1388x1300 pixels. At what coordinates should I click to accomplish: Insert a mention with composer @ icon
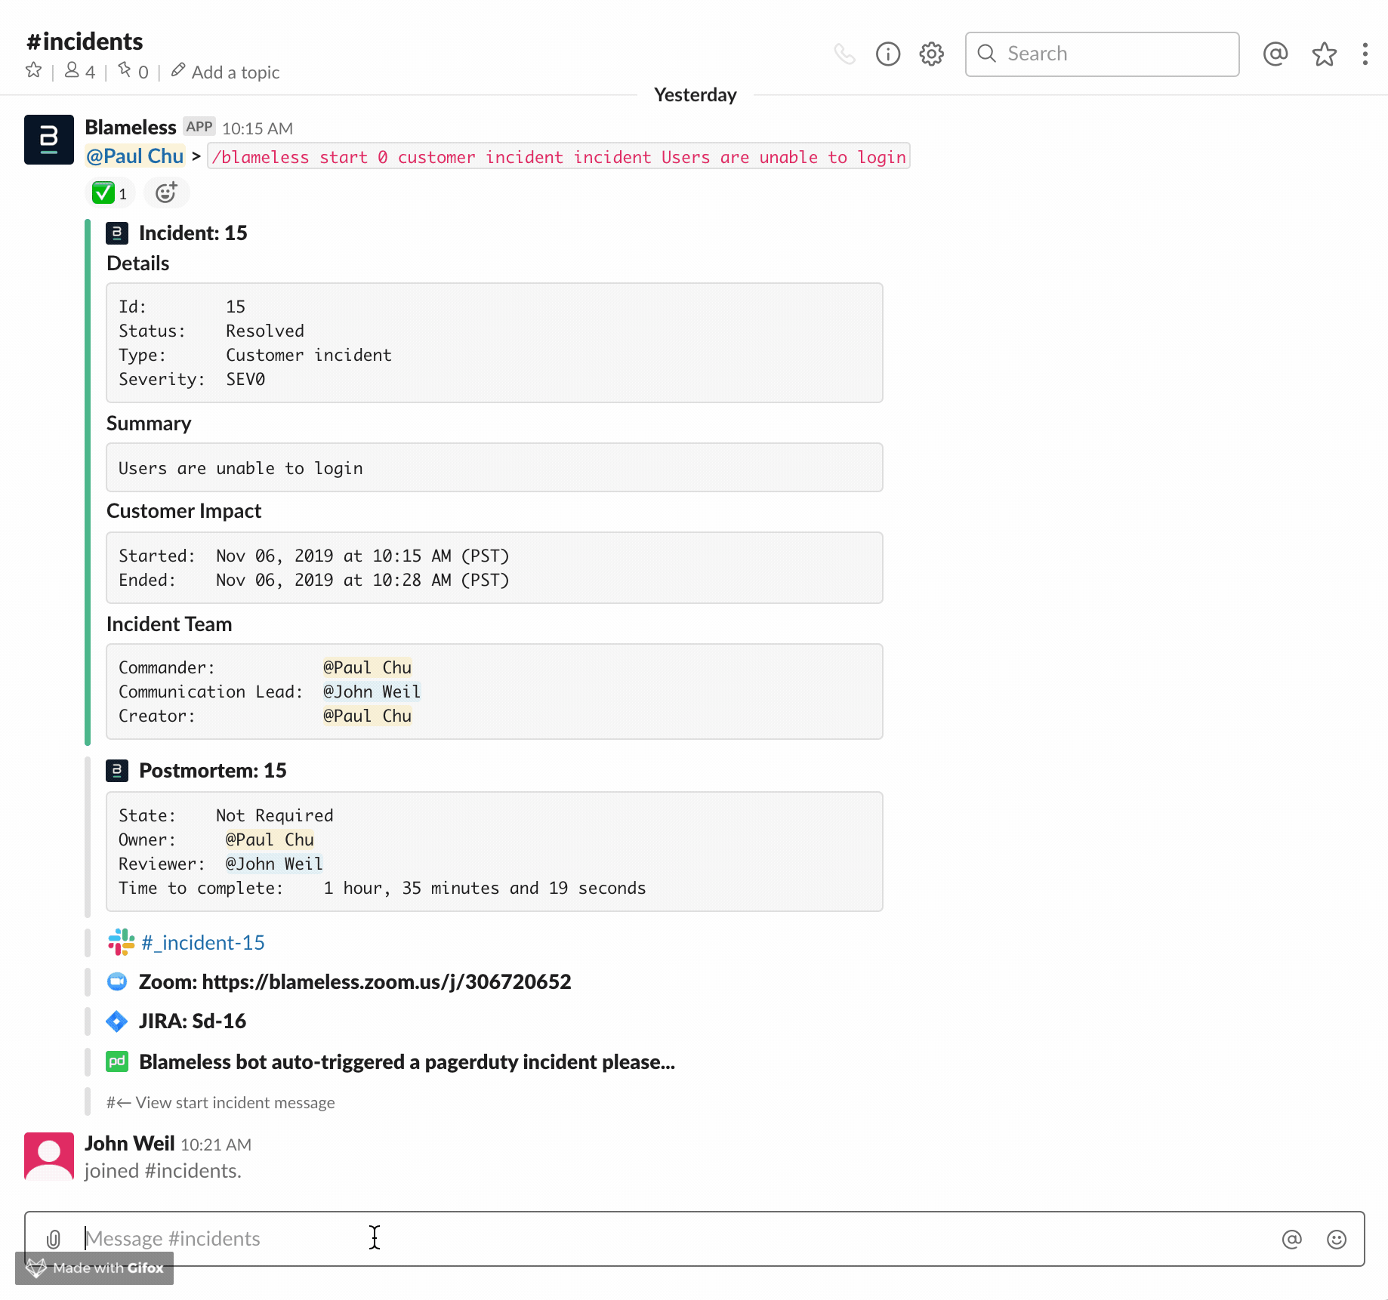[1292, 1239]
